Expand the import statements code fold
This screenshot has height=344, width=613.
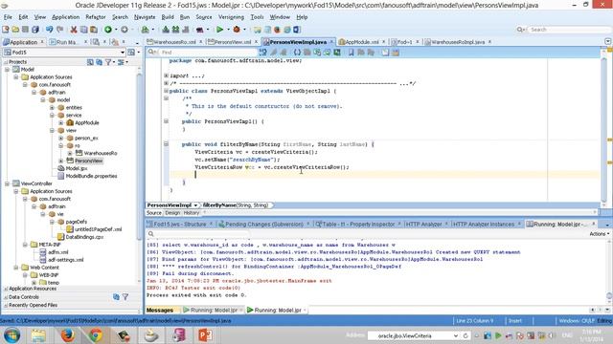pyautogui.click(x=166, y=75)
